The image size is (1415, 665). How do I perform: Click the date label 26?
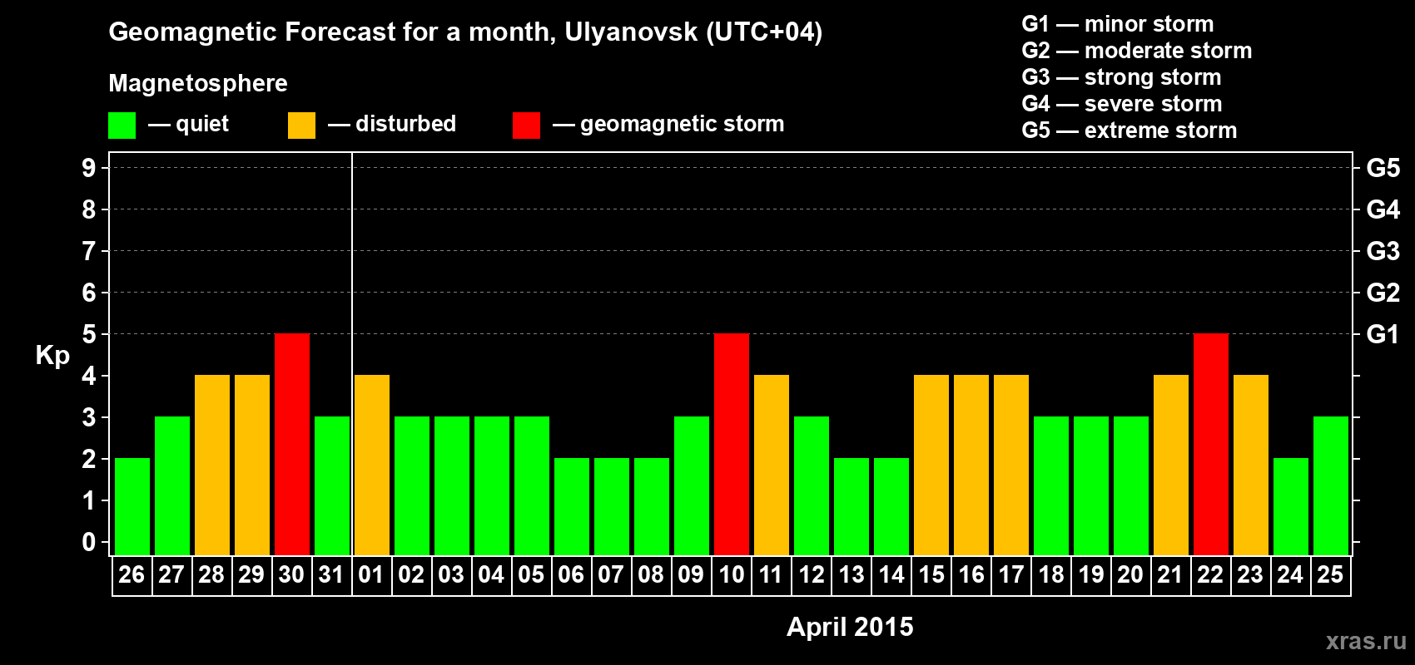click(132, 575)
